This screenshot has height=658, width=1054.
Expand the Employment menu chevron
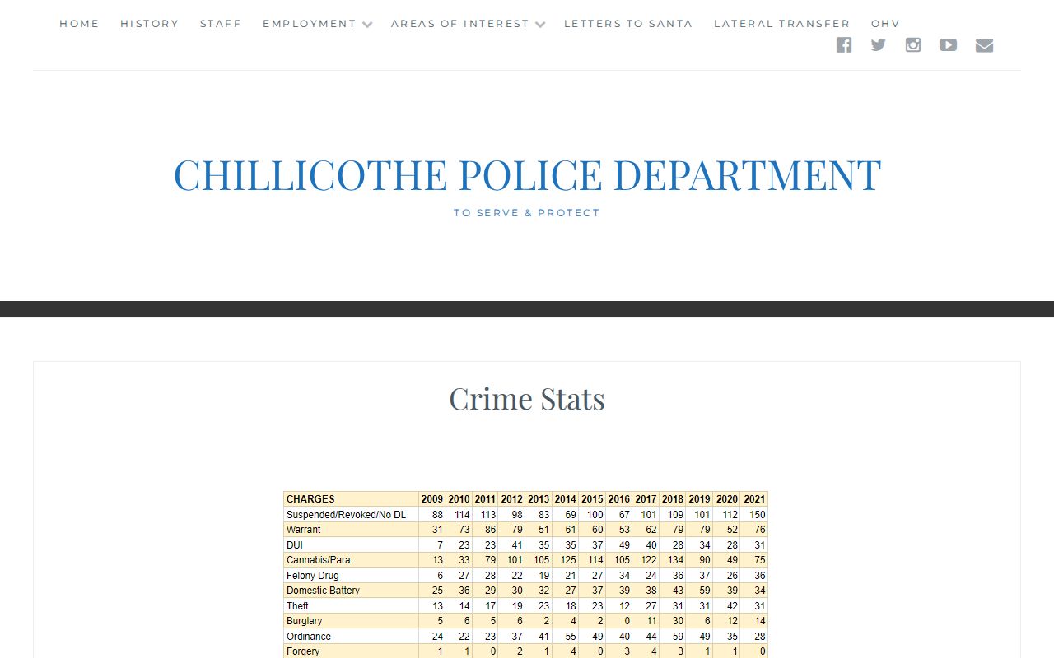coord(367,25)
